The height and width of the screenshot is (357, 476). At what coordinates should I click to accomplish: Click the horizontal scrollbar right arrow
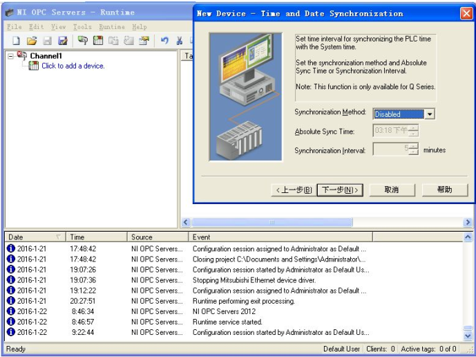[x=468, y=222]
